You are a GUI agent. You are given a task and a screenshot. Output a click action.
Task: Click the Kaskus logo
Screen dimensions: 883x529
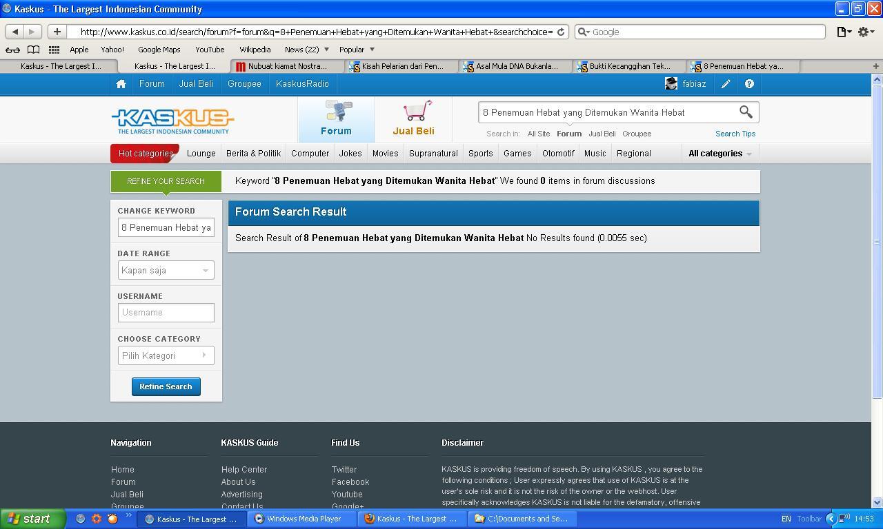172,121
